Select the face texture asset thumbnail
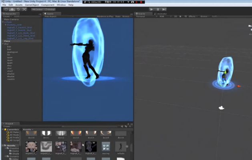The height and width of the screenshot is (160, 252). coord(31,147)
